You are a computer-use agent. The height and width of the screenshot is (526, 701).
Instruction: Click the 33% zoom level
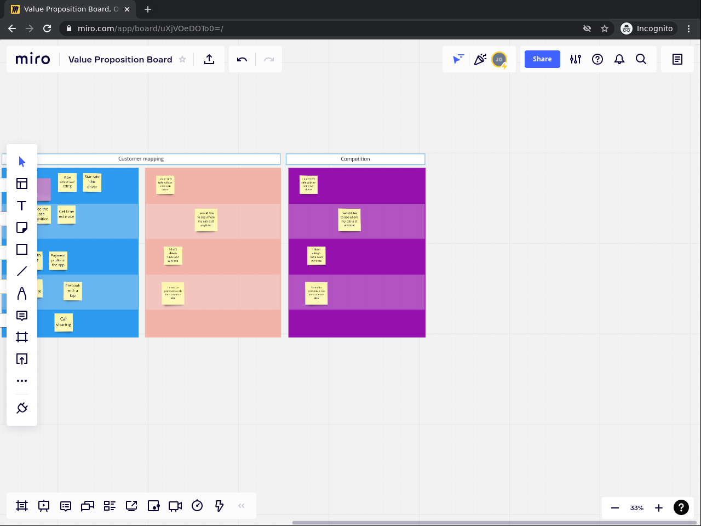point(637,508)
